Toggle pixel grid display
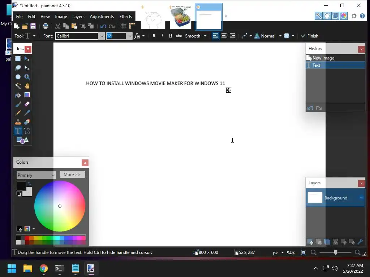 (x=124, y=26)
